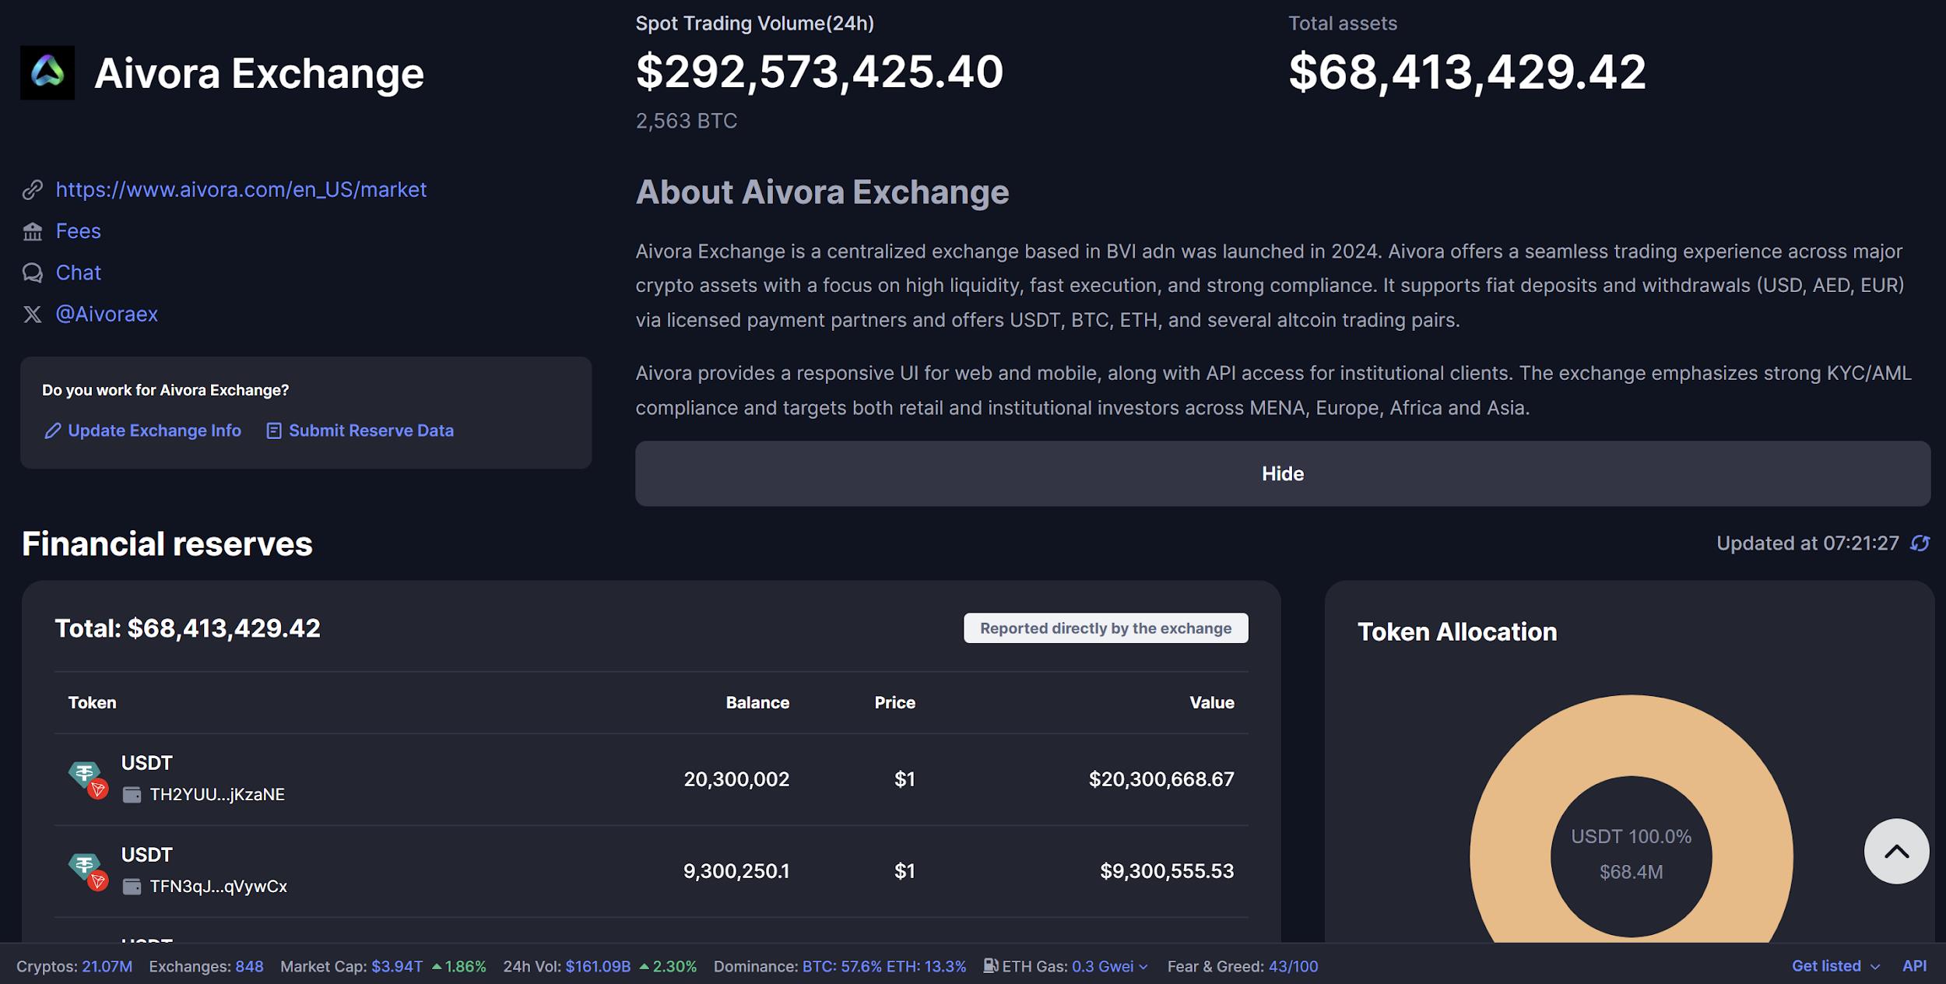
Task: Open the Fees link
Action: coord(79,231)
